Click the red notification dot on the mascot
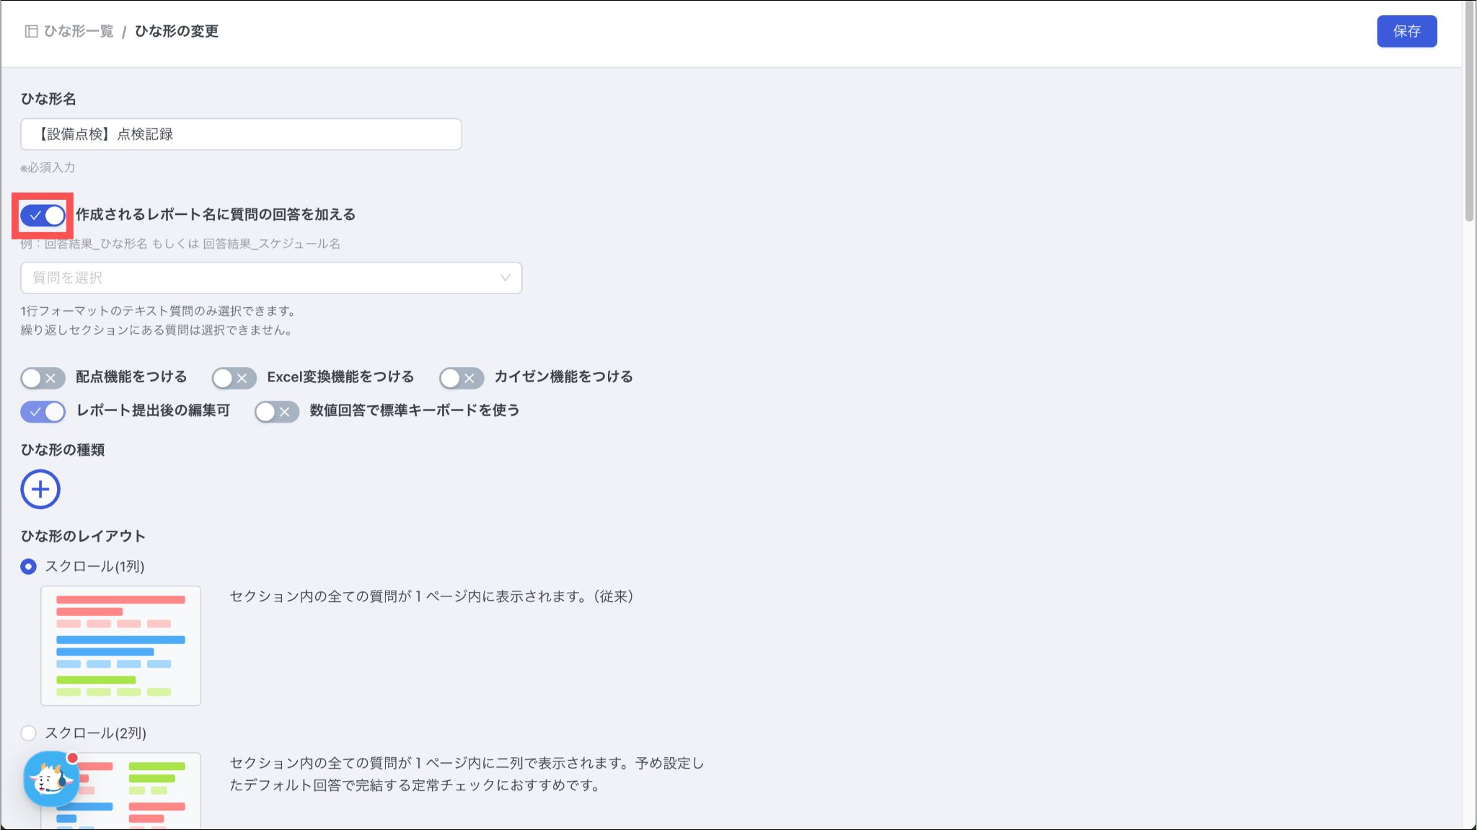 coord(72,758)
